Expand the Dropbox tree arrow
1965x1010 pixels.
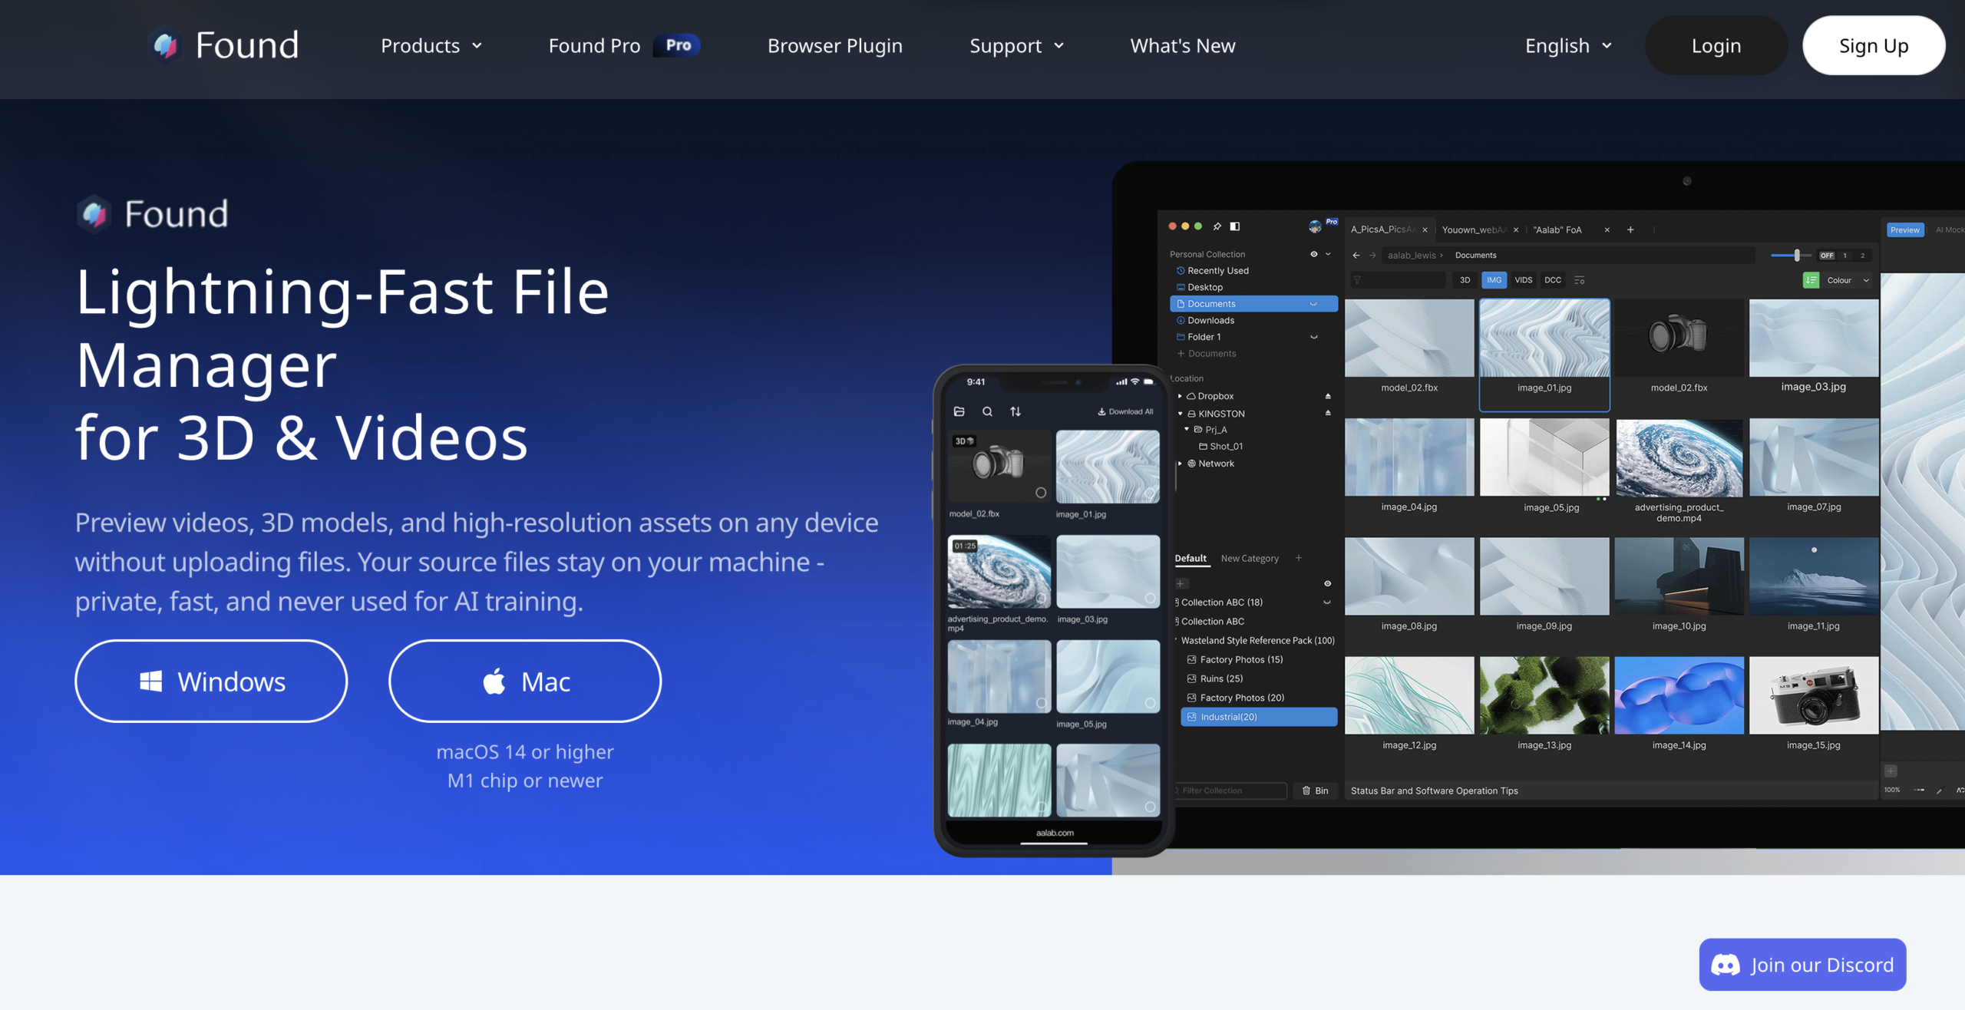pyautogui.click(x=1180, y=396)
